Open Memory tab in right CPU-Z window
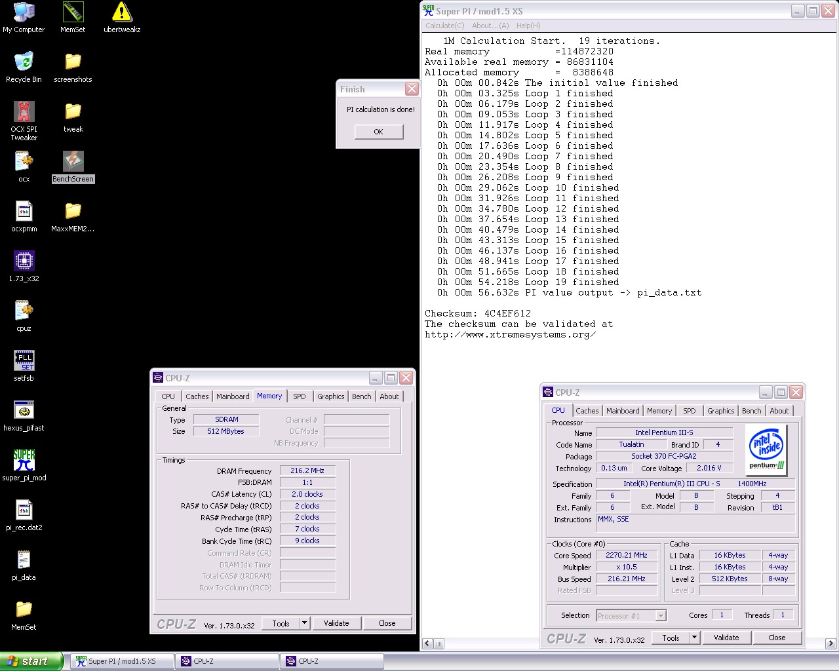The width and height of the screenshot is (839, 671). 659,411
